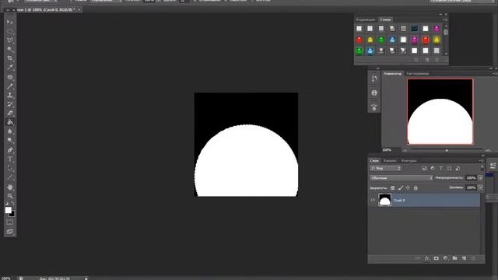
Task: Select the Eyedropper tool
Action: pyautogui.click(x=10, y=68)
